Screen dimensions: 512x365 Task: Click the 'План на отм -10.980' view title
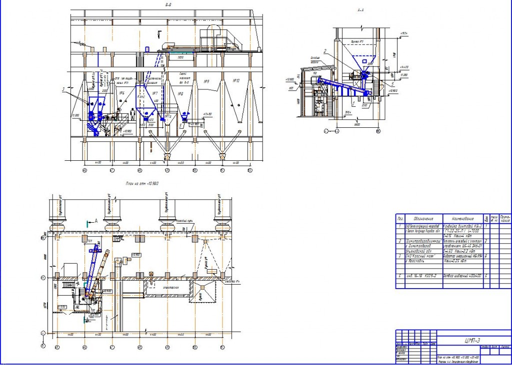coord(142,184)
